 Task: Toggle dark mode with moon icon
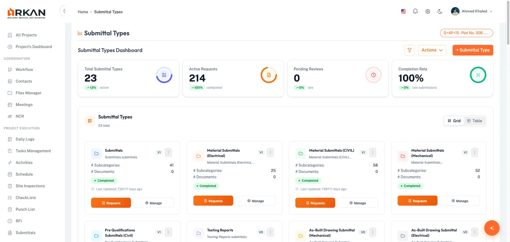tap(440, 11)
